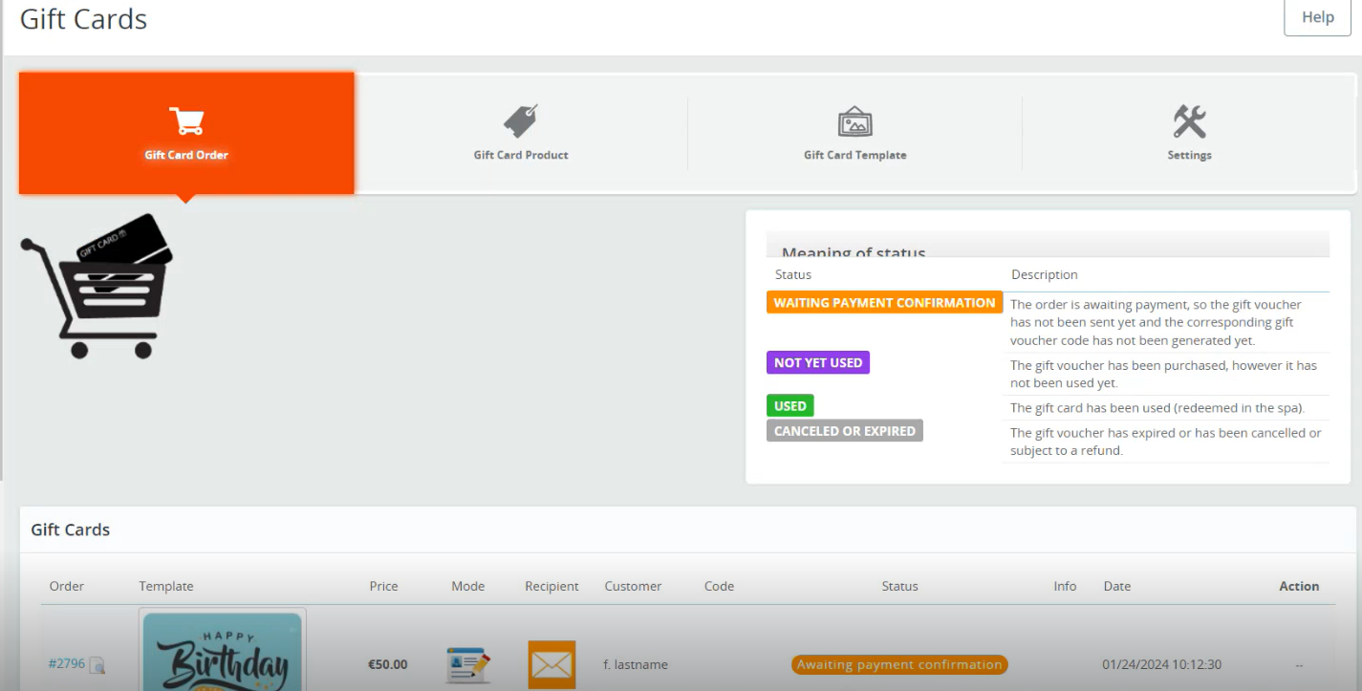Open the Settings tab
The height and width of the screenshot is (691, 1362).
coord(1188,134)
